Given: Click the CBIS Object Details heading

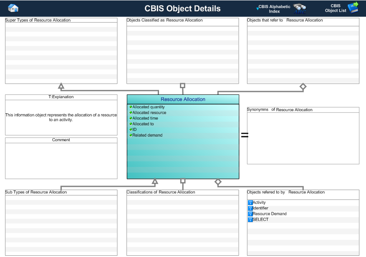Looking at the screenshot, I should click(x=182, y=8).
